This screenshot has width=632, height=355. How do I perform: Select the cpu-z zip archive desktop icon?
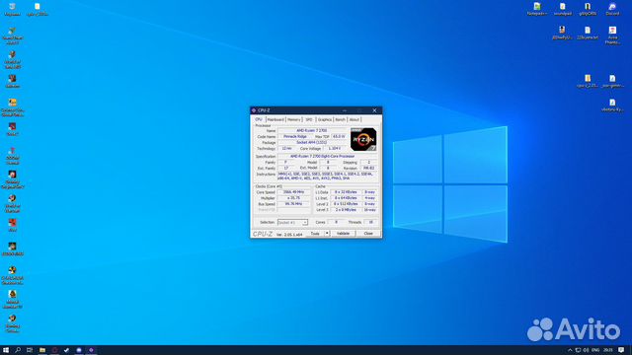tap(588, 81)
